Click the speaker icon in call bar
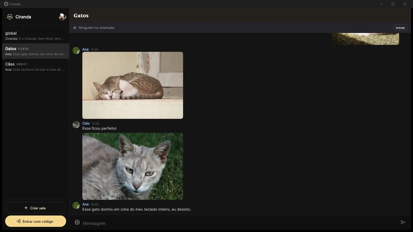 tap(75, 28)
